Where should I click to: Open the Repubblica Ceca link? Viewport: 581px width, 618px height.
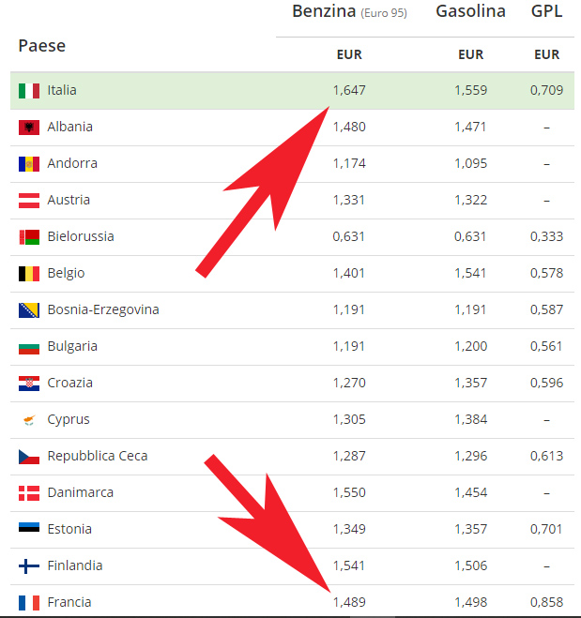point(98,456)
